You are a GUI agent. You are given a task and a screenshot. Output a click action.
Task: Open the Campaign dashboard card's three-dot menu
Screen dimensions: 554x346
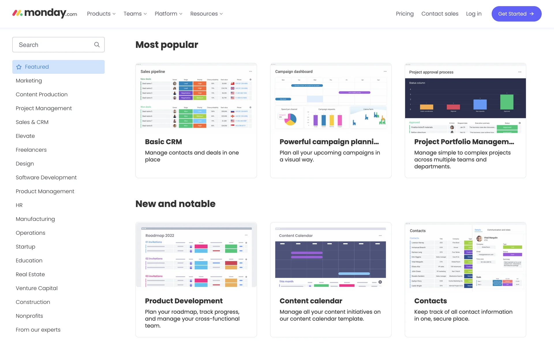[385, 72]
